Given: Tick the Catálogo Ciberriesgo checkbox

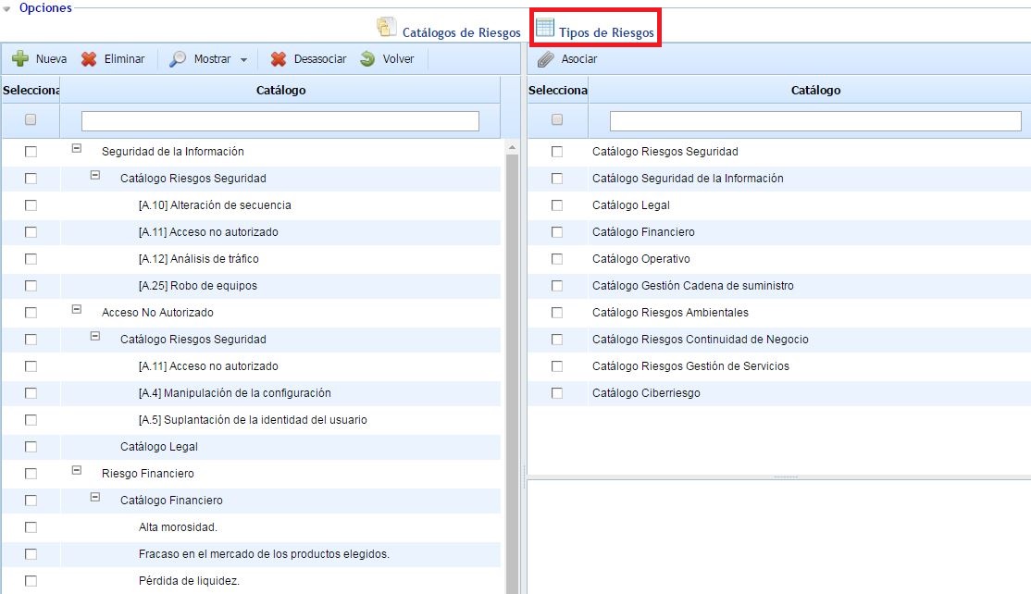Looking at the screenshot, I should 557,393.
